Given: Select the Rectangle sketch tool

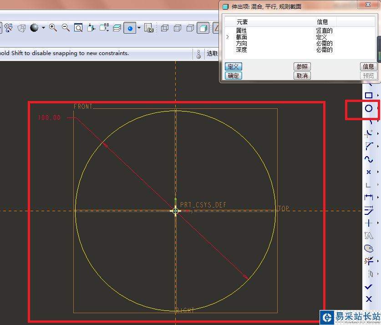Looking at the screenshot, I should click(x=369, y=96).
